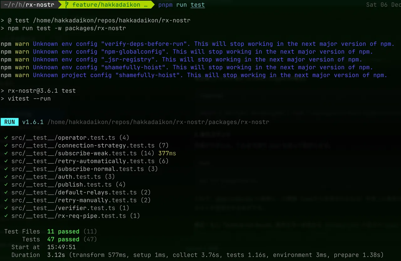Click the checkmark next to connection-strategy.test.ts

6,145
